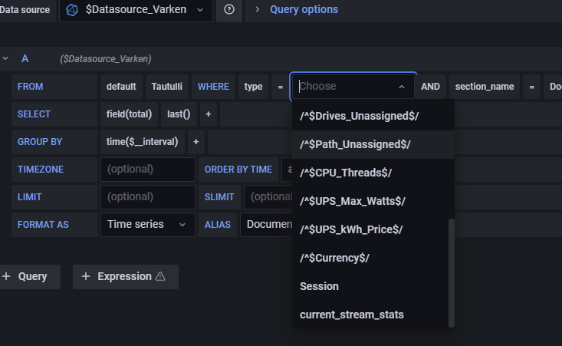Screen dimensions: 562x346
Task: Collapse query A row chevron
Action: pos(5,58)
